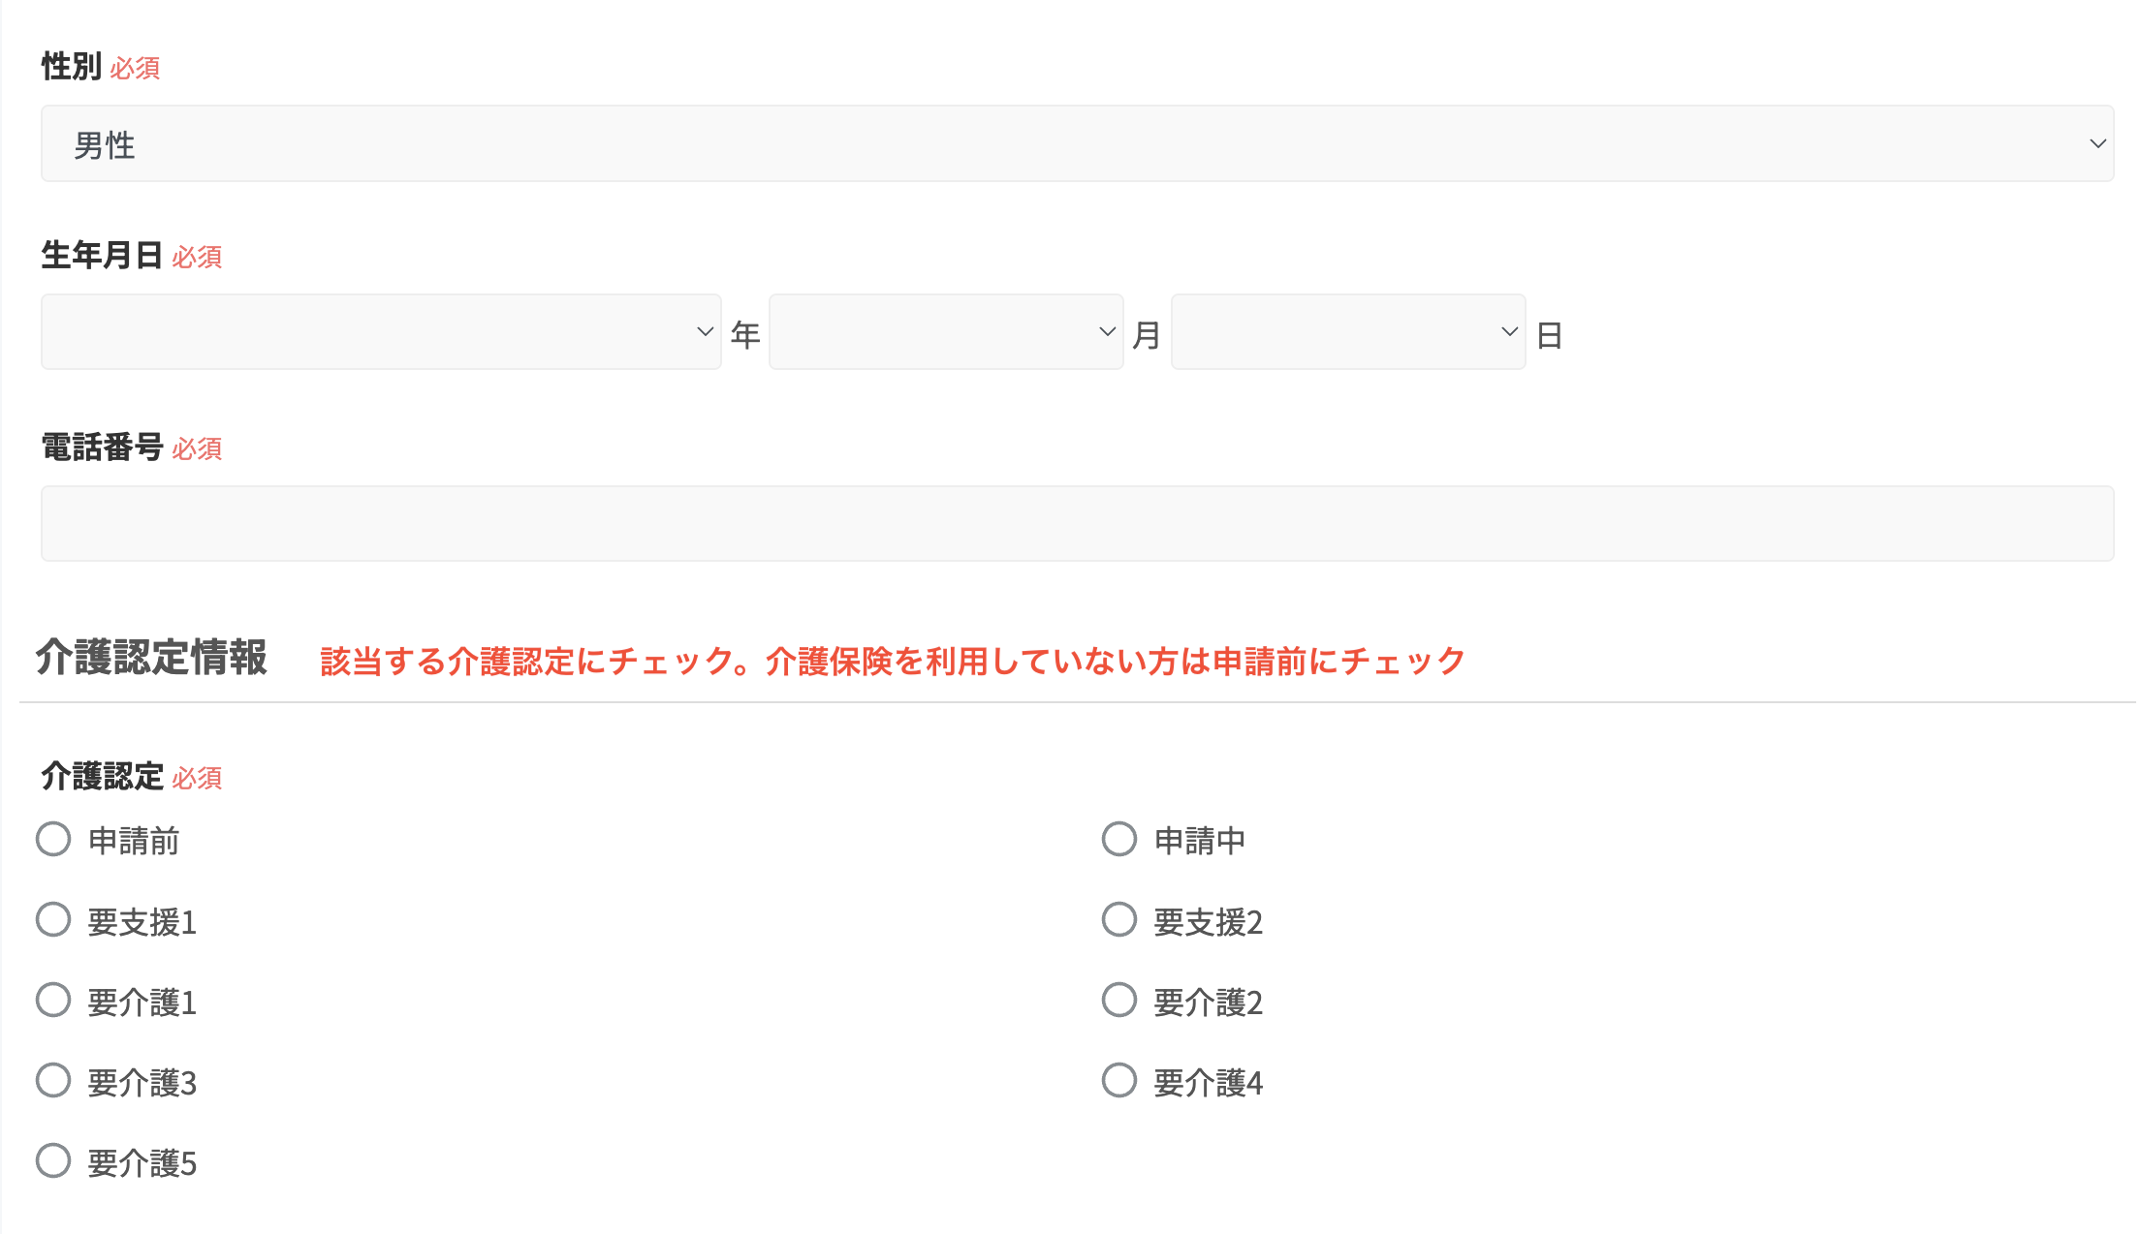Choose 要支援1 care level
The width and height of the screenshot is (2142, 1234).
[x=53, y=919]
